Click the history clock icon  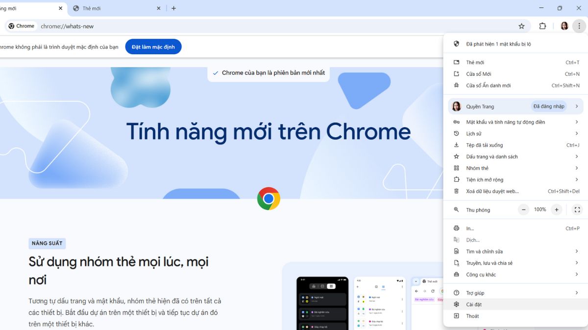pos(457,133)
